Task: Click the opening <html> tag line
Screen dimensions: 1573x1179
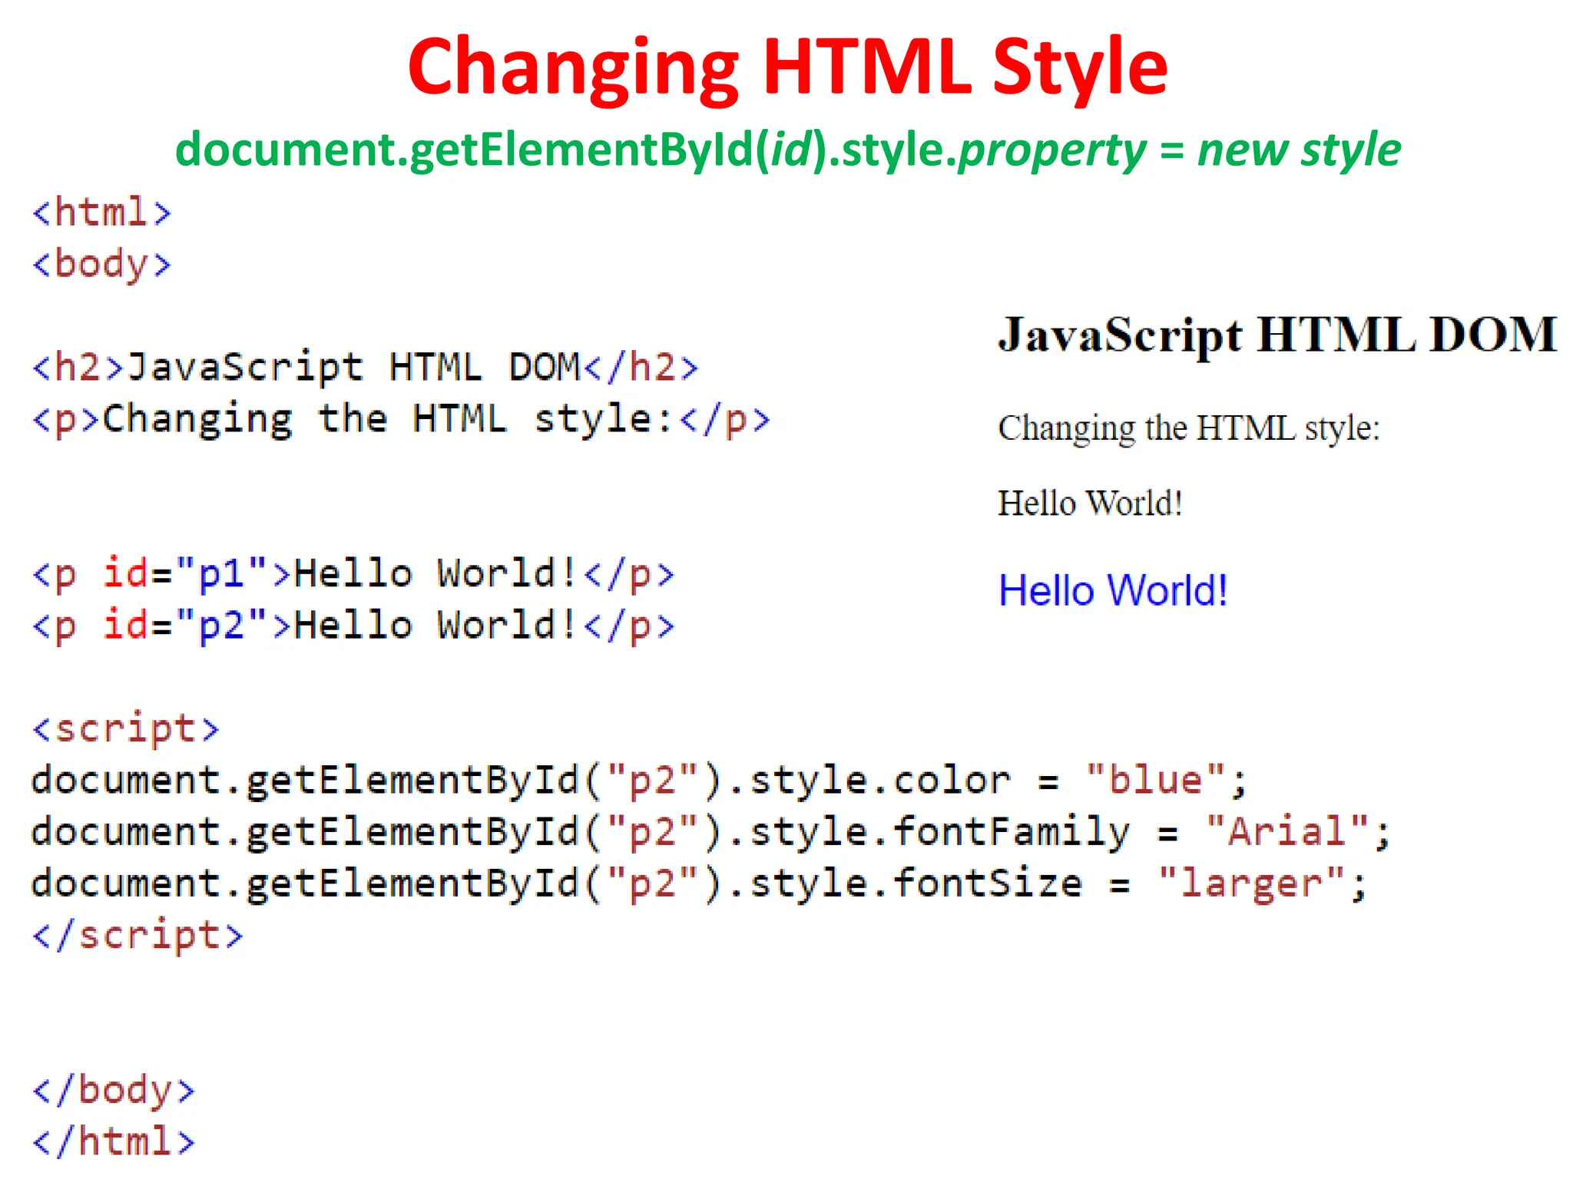Action: pyautogui.click(x=101, y=213)
